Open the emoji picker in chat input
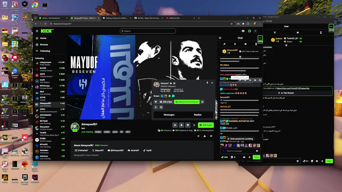Screen dimensions: 342x192 click(x=257, y=151)
